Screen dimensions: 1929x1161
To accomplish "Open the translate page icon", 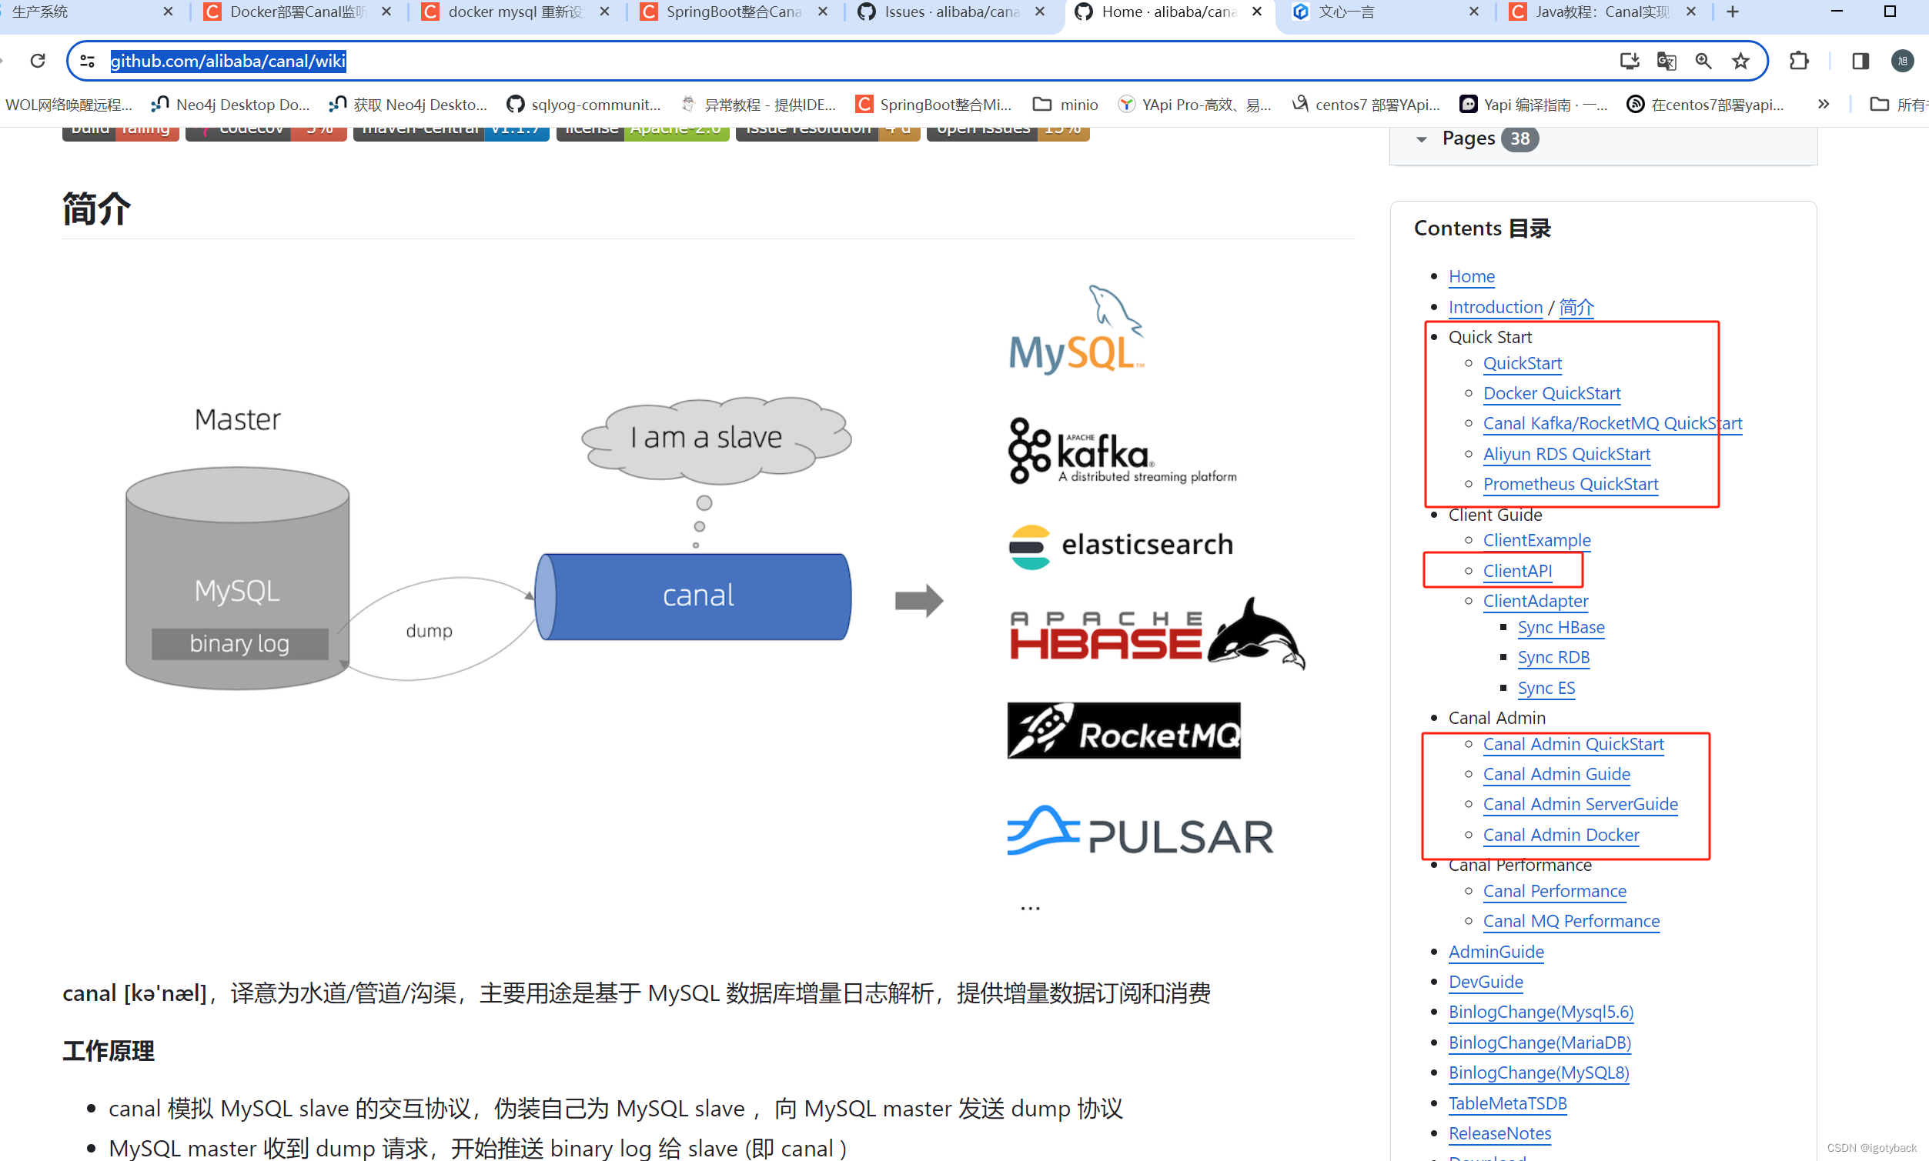I will [x=1666, y=61].
